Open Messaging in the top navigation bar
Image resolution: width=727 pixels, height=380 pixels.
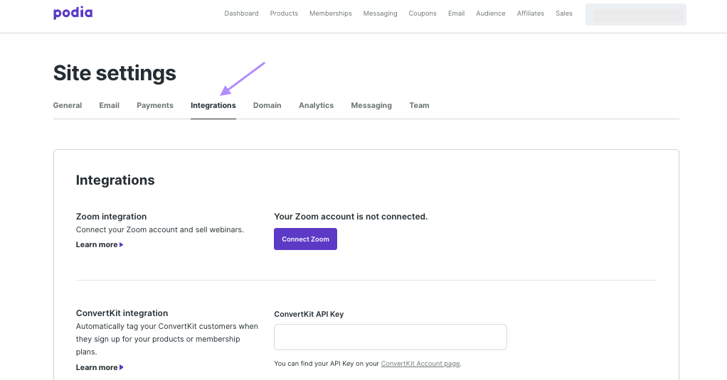pos(380,13)
